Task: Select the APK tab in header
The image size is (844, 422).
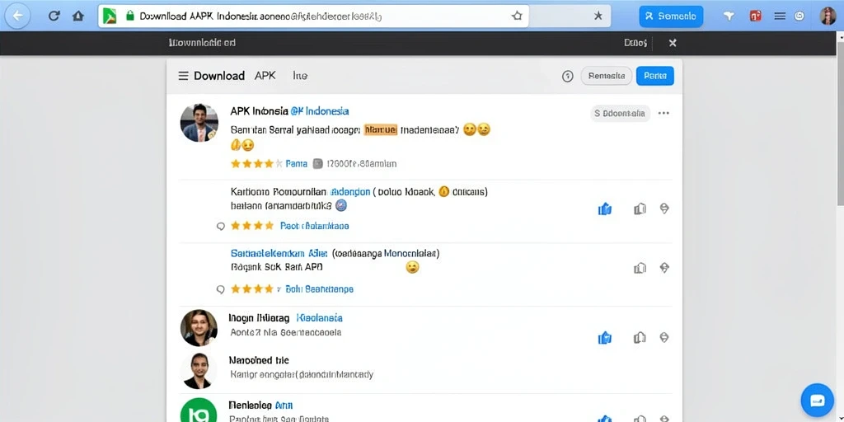Action: click(265, 76)
